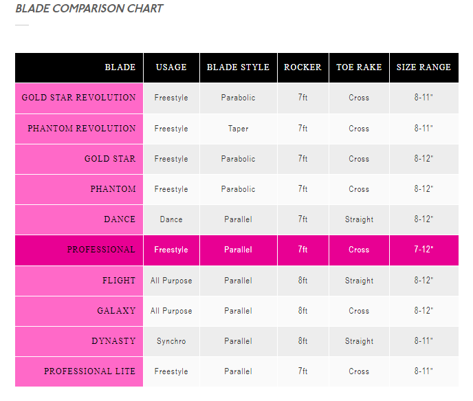Screen dimensions: 473x401
Task: Click the Toe Rake column header
Action: coord(359,67)
